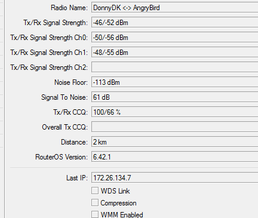The image size is (258, 218).
Task: Select the Last IP address field
Action: tap(175, 177)
